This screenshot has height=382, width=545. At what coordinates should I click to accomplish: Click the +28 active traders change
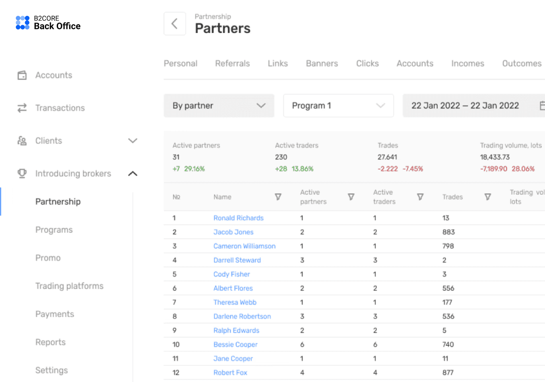(281, 169)
